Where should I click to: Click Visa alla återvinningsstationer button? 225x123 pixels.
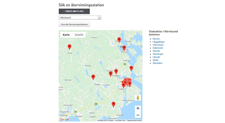pos(74,24)
